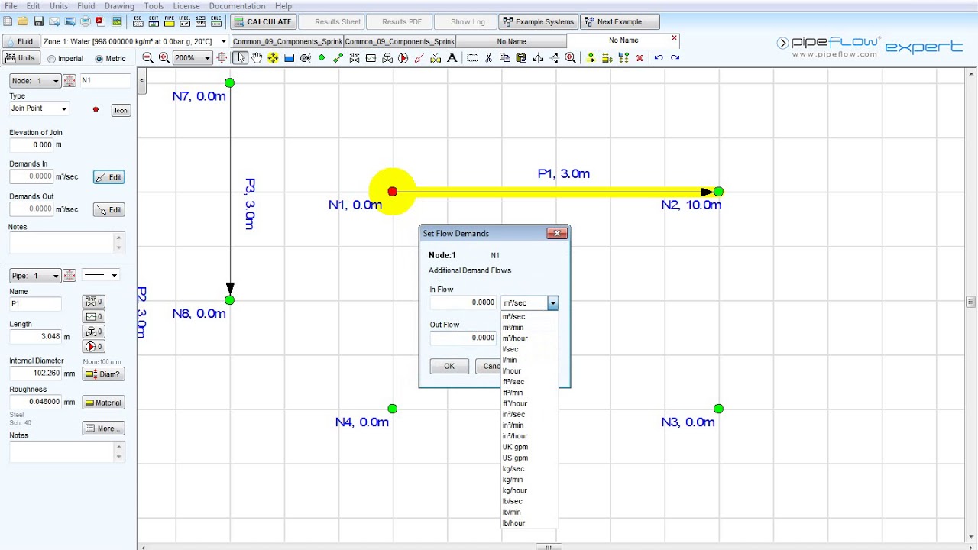Click the Diam? button
978x550 pixels.
[103, 374]
